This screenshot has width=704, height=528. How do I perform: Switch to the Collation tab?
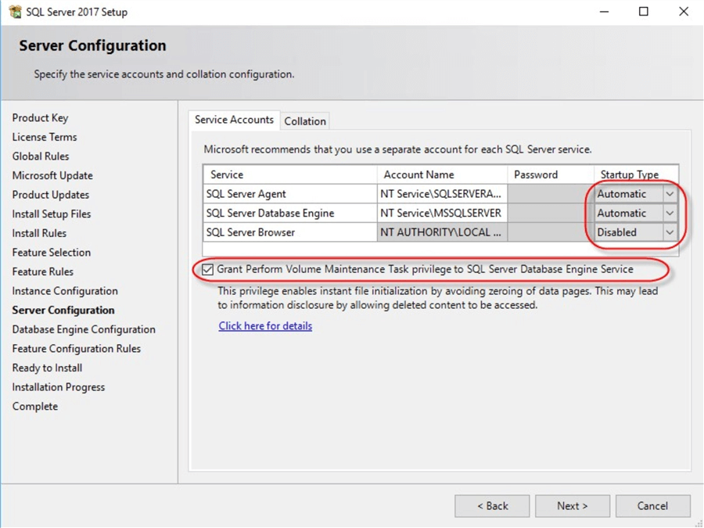305,121
